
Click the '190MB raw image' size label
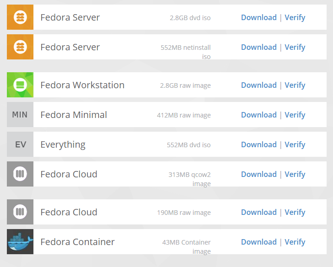pyautogui.click(x=184, y=212)
